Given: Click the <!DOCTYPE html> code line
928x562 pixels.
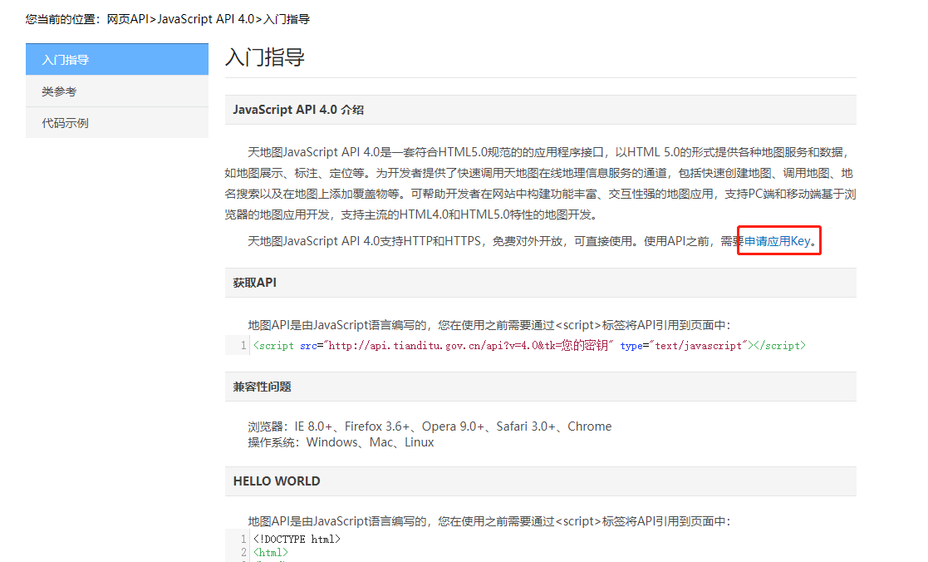Looking at the screenshot, I should click(x=297, y=539).
